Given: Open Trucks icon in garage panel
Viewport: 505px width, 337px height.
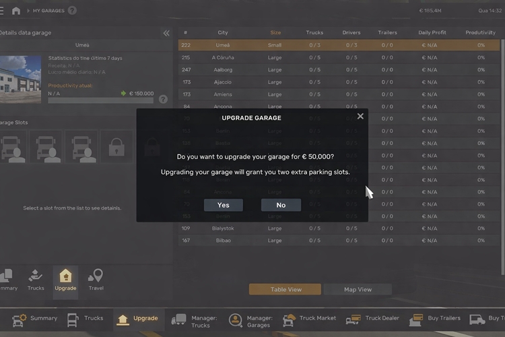Looking at the screenshot, I should click(x=36, y=280).
